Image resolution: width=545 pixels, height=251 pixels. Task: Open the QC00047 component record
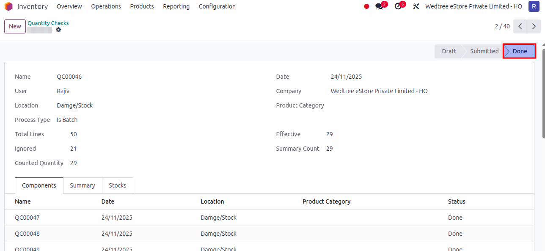(x=27, y=218)
